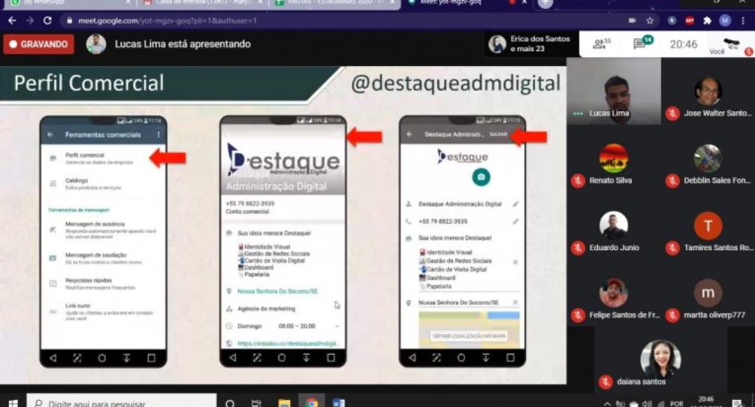Click daiana santos' muted mic icon
The image size is (755, 407).
click(605, 382)
